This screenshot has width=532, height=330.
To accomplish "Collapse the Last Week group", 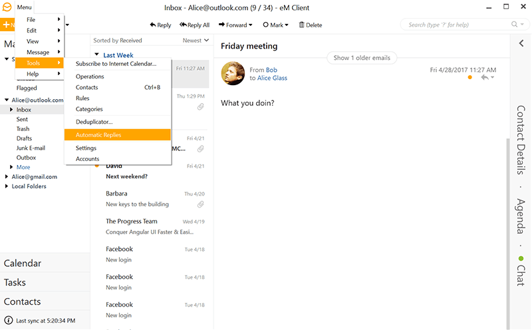I will [x=96, y=55].
